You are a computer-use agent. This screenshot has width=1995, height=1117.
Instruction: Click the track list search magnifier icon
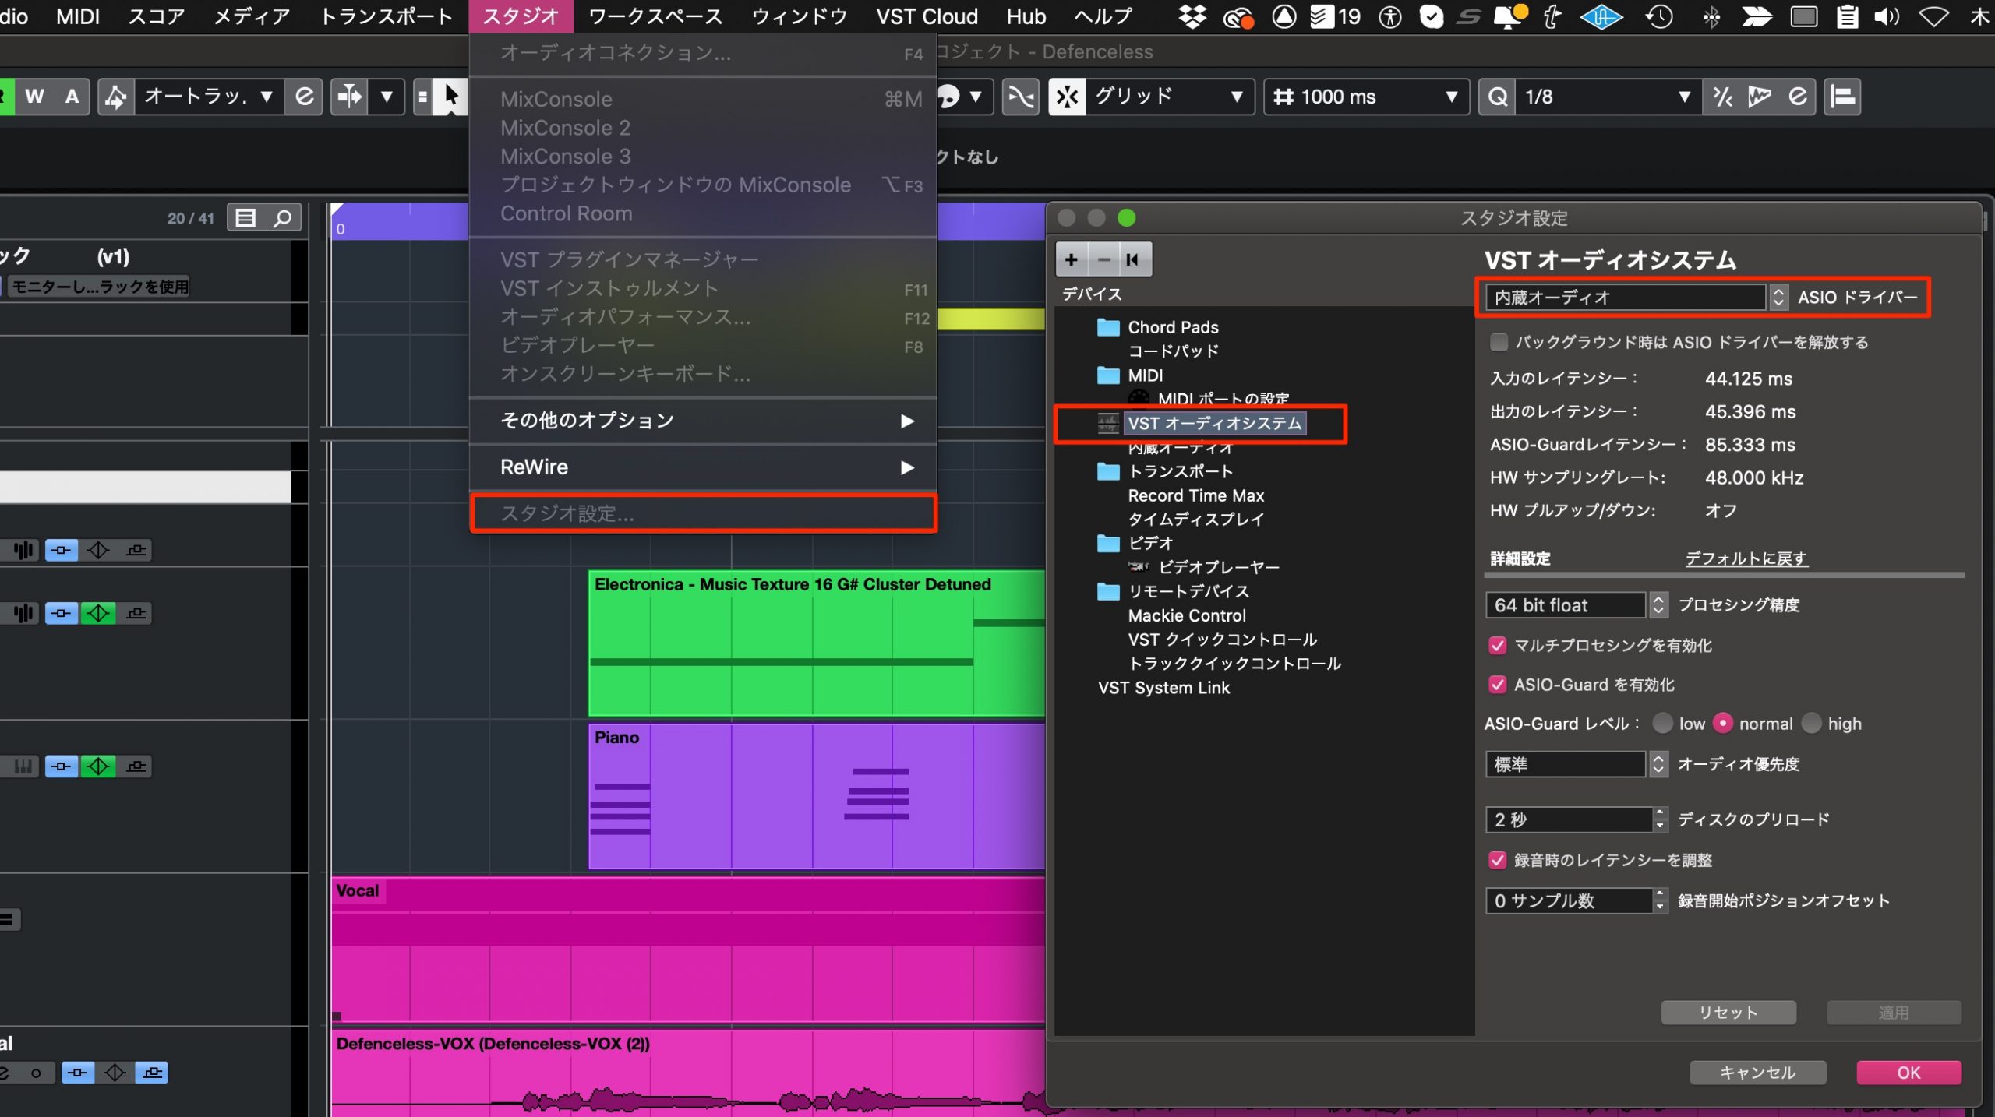coord(283,218)
